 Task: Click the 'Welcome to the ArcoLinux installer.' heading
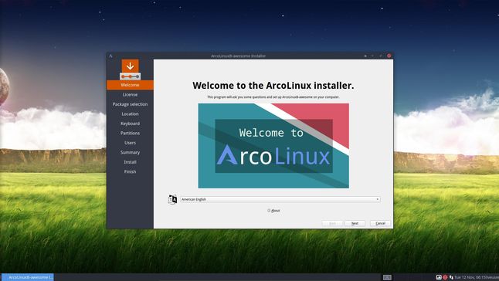[273, 85]
